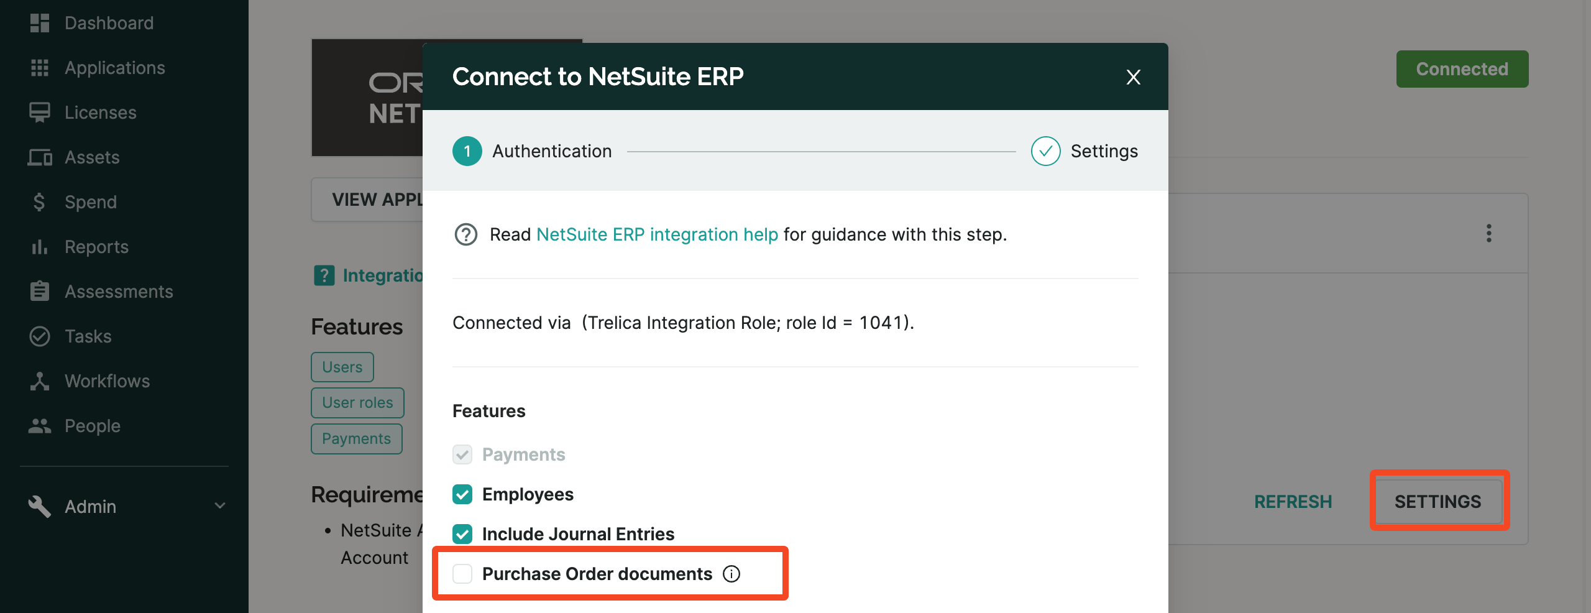Screen dimensions: 1591x613
Task: Click the Settings step checkmark circle
Action: coord(1046,151)
